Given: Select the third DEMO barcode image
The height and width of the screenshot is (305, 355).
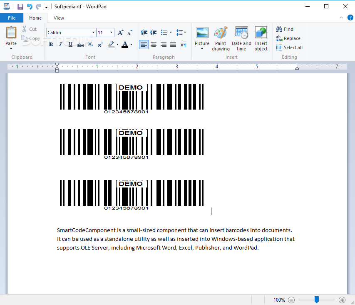Looking at the screenshot, I should 132,195.
